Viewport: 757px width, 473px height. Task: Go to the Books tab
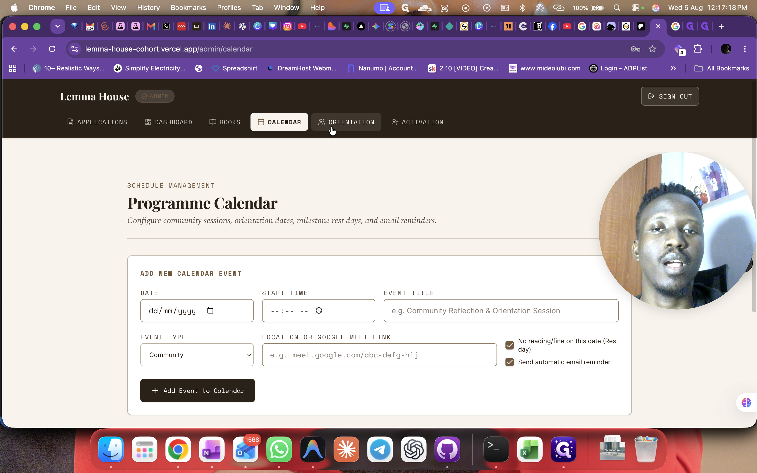click(225, 122)
